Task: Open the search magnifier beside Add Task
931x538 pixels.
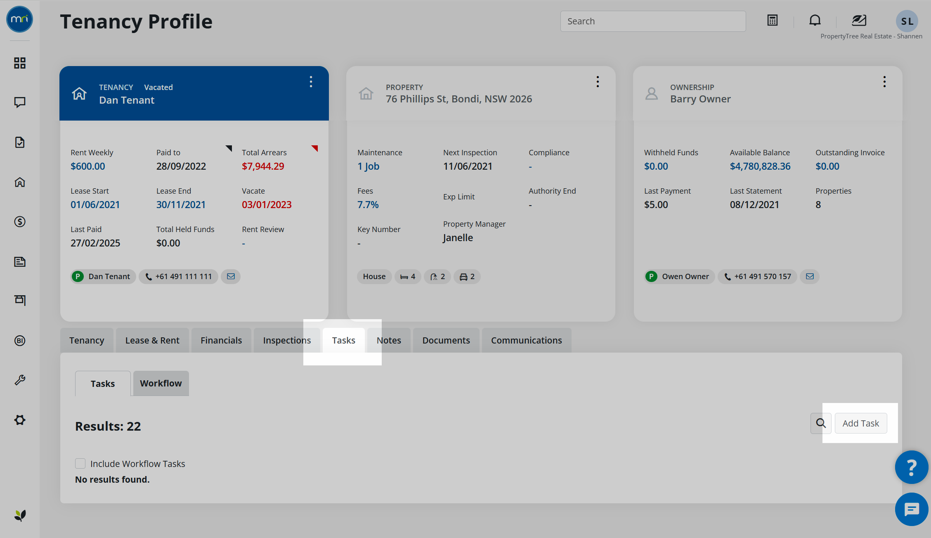Action: point(821,423)
